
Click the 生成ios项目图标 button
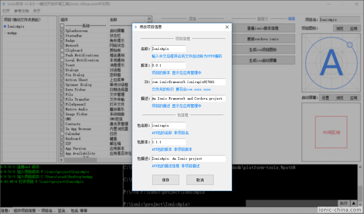point(263,50)
